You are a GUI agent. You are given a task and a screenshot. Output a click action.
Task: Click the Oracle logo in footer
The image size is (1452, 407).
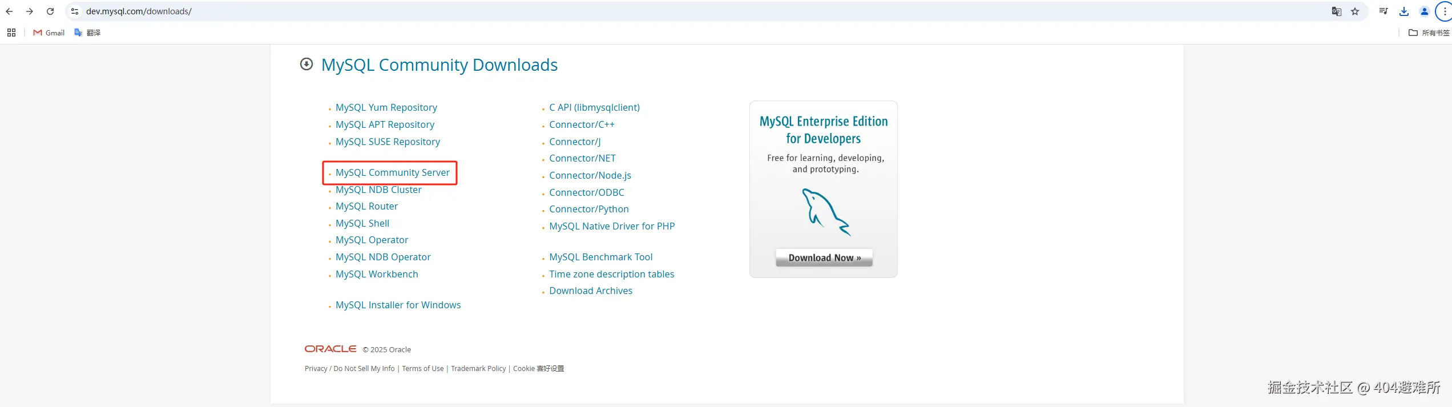(x=330, y=349)
